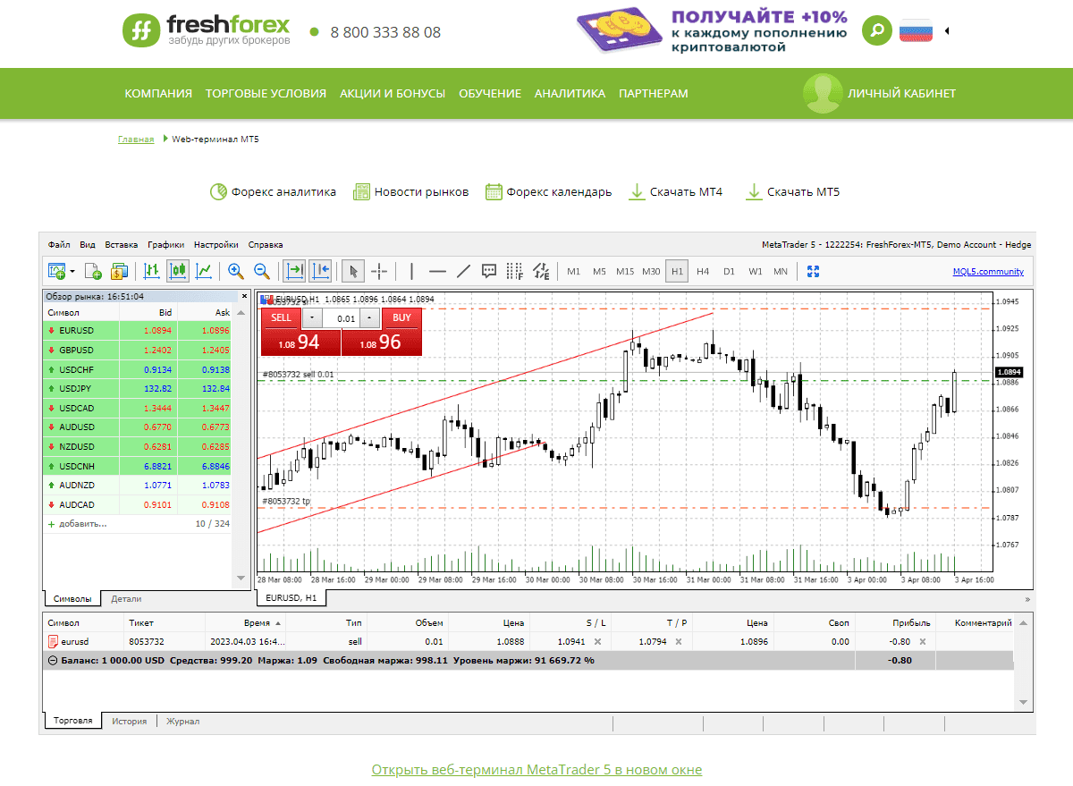Viewport: 1073px width, 786px height.
Task: Open web terminal in new window link
Action: tap(536, 770)
